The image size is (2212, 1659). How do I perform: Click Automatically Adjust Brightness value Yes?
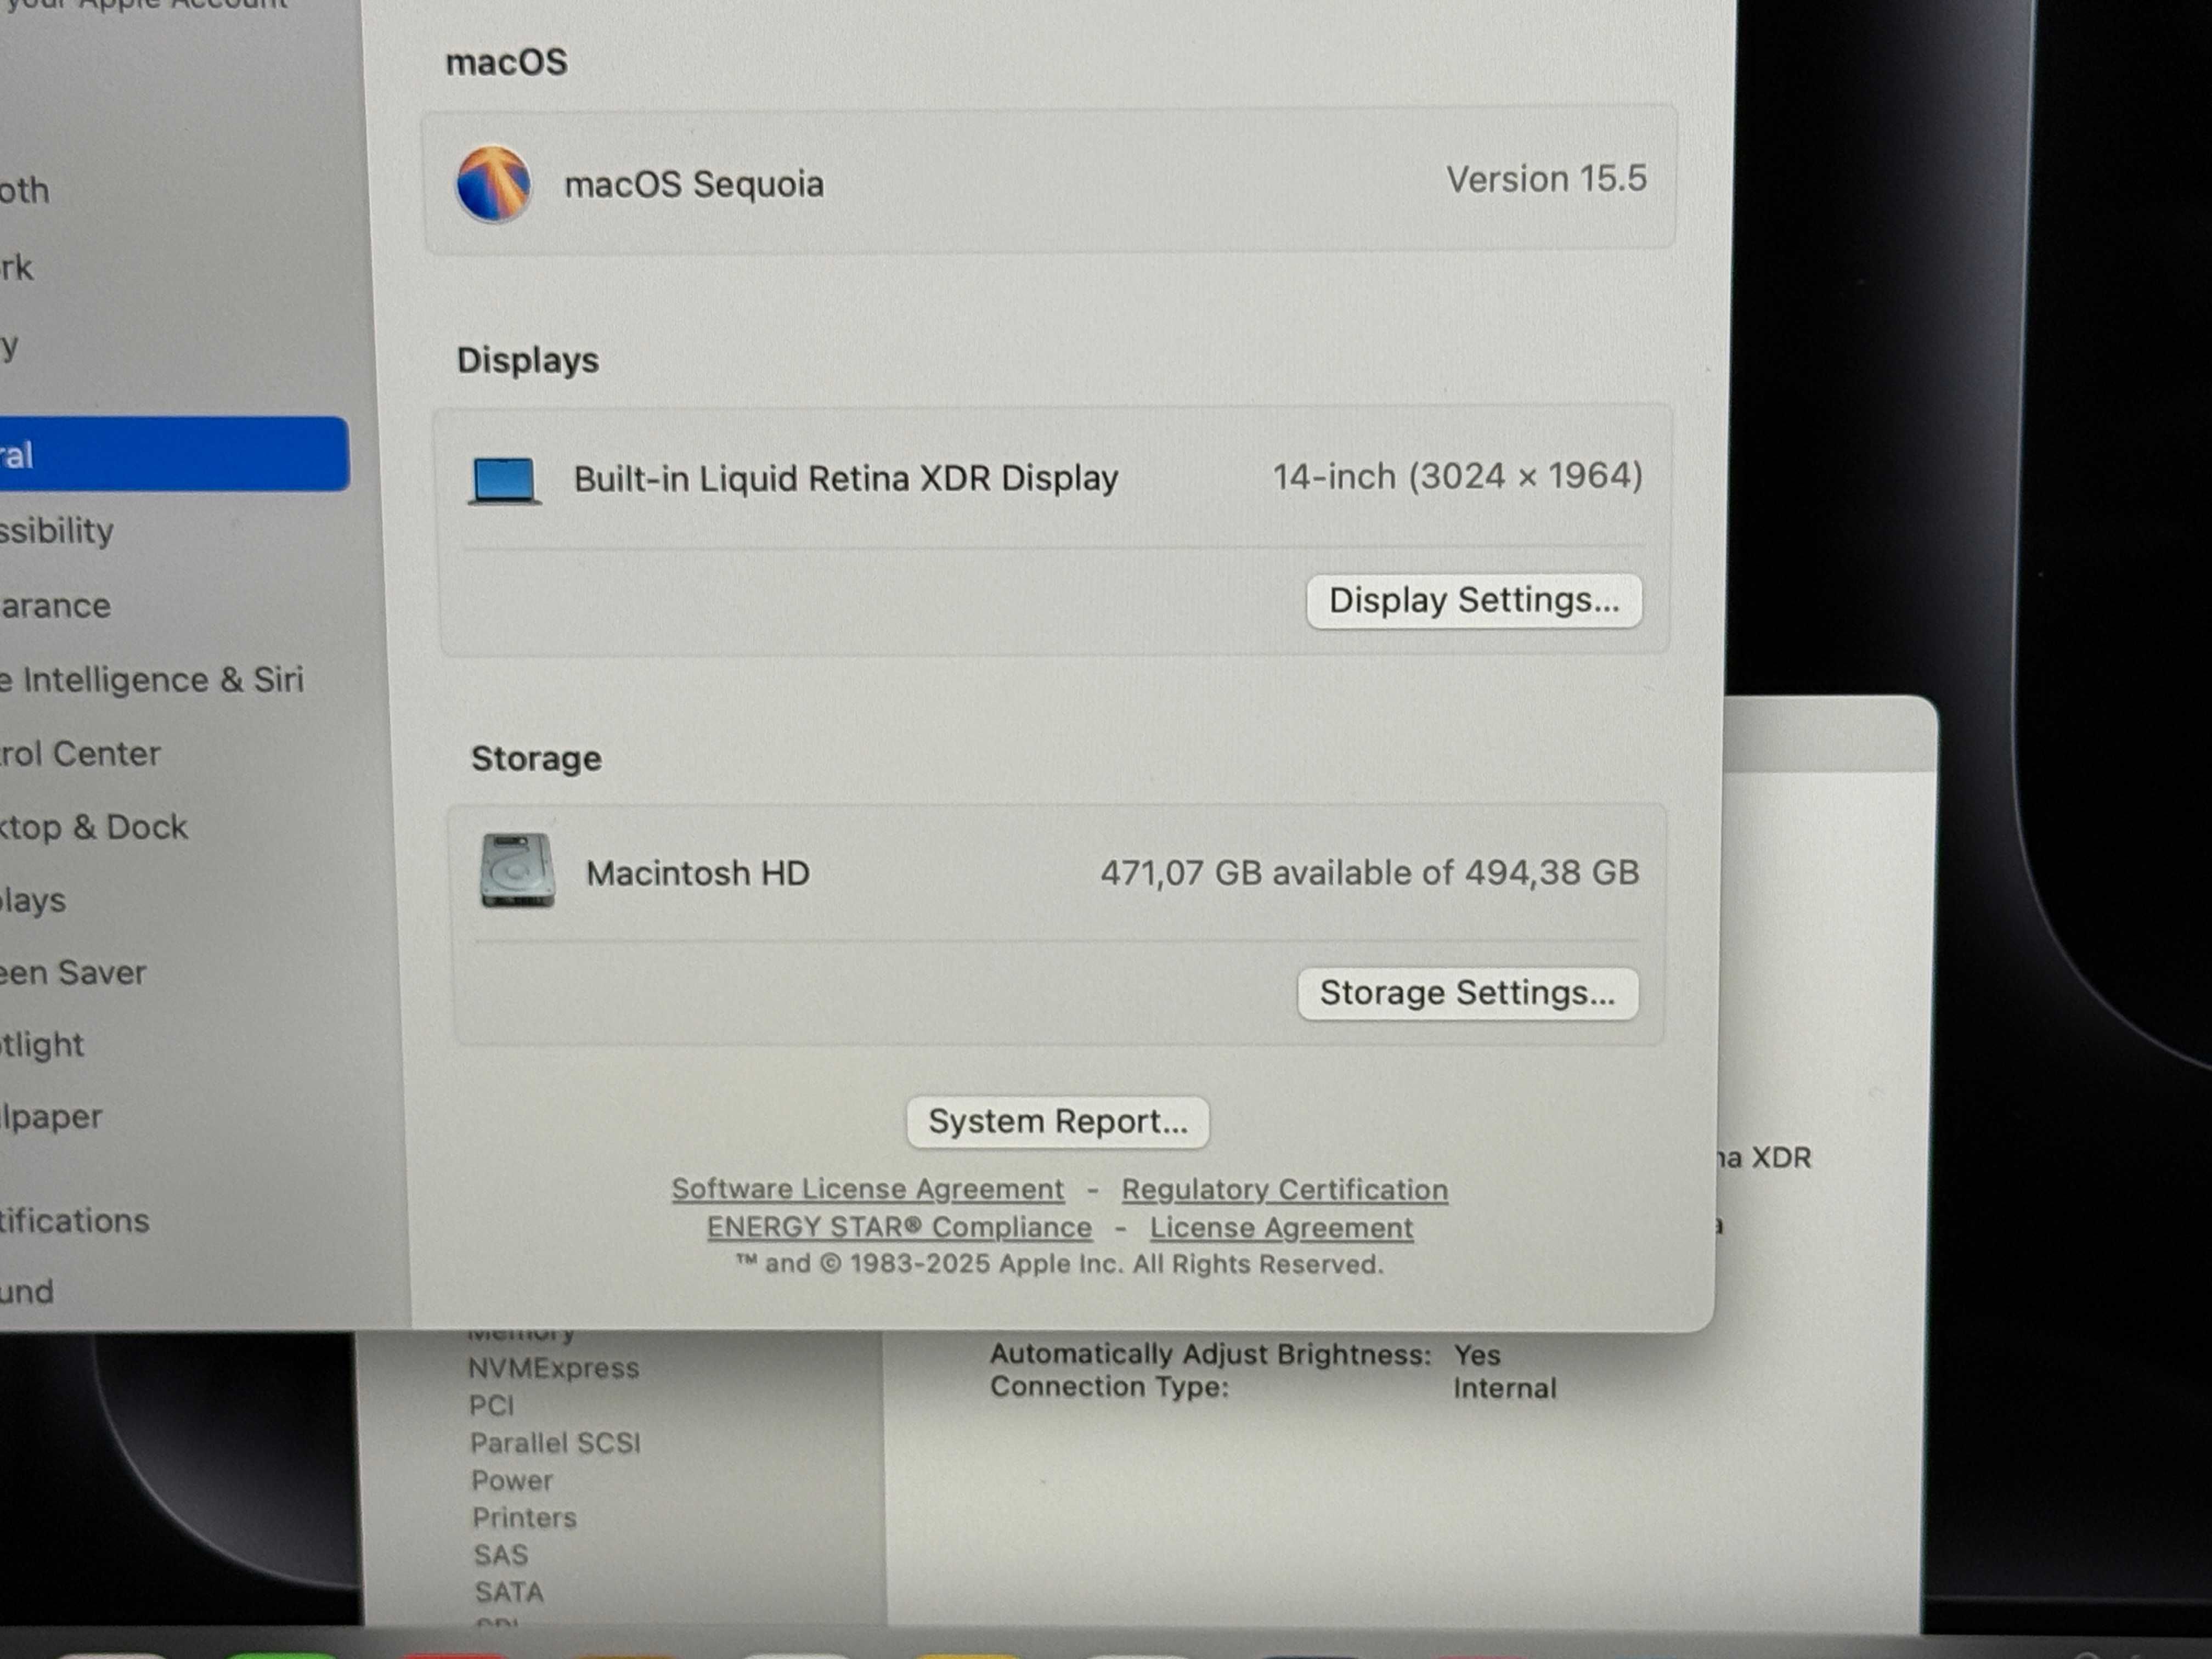coord(1477,1355)
